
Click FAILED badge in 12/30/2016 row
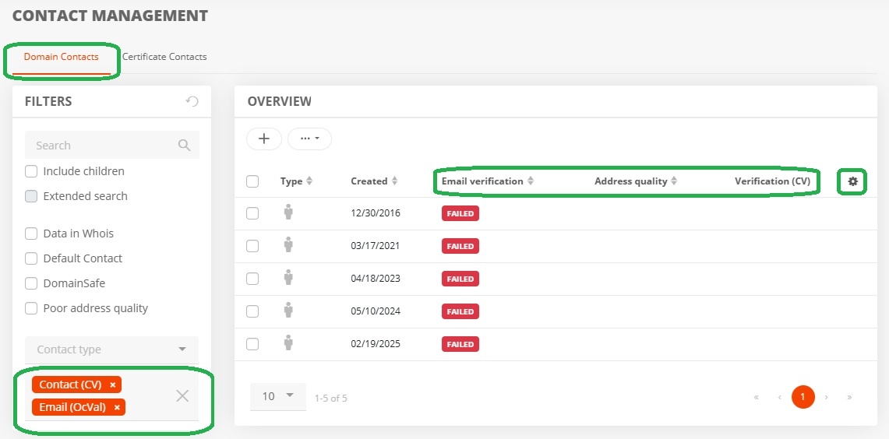coord(460,213)
